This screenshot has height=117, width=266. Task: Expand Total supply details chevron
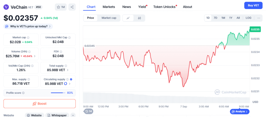click(x=68, y=70)
